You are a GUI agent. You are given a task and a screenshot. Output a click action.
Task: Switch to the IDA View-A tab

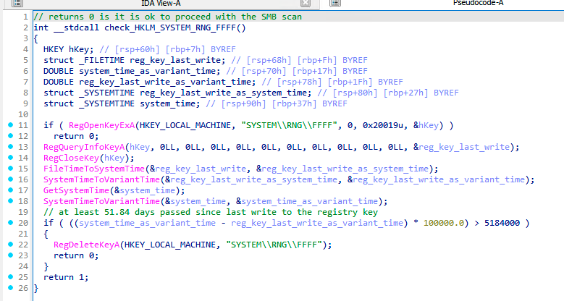(161, 4)
